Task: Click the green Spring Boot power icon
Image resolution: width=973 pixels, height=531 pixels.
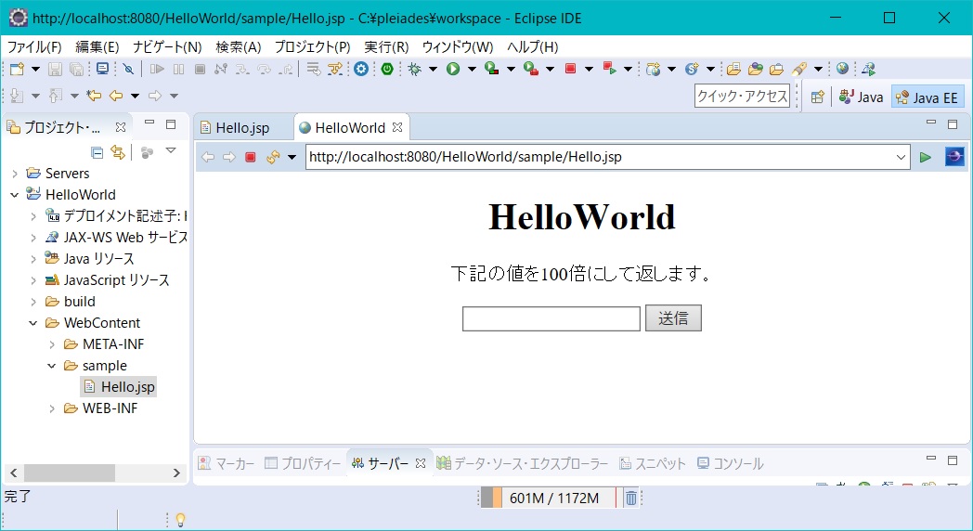Action: click(387, 69)
